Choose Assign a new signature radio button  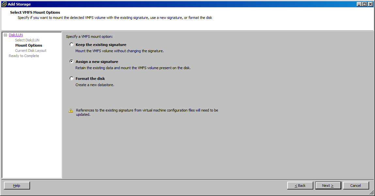pos(71,61)
